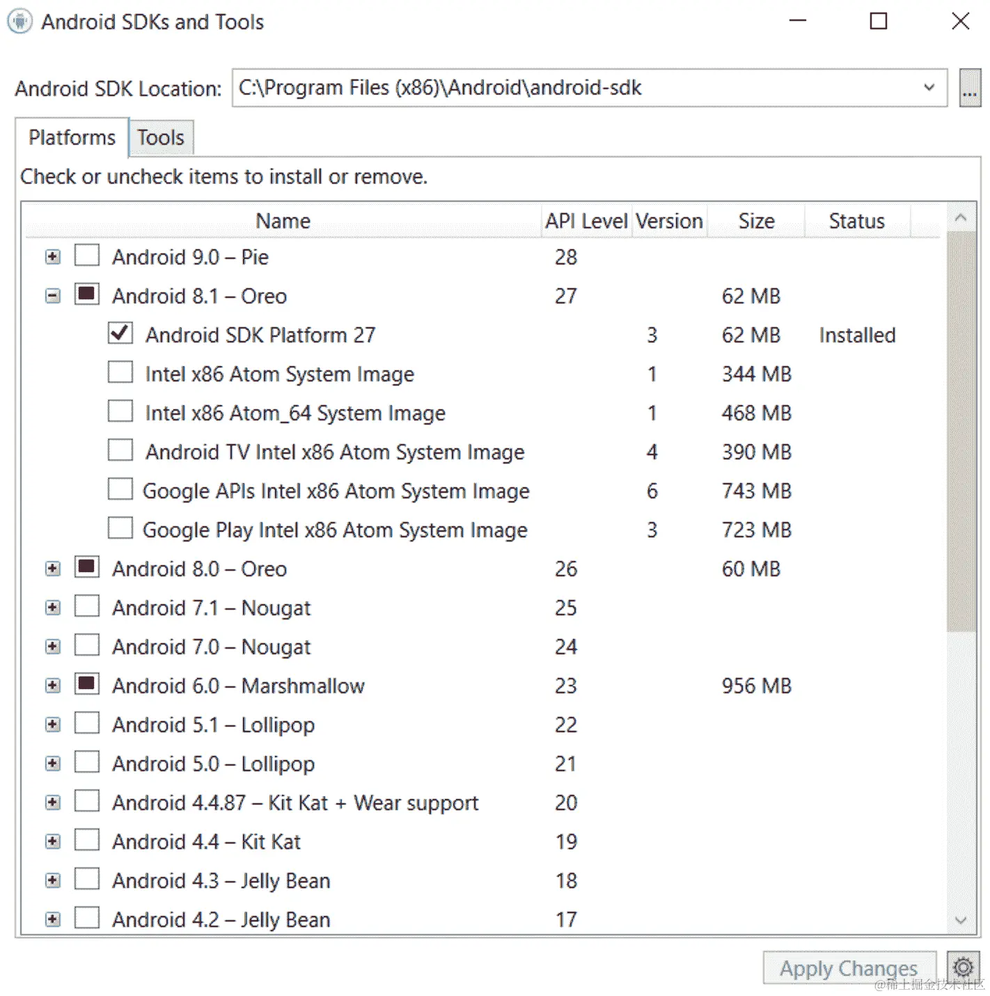Check Google Play Intel x86 Atom checkbox
990x996 pixels.
click(x=120, y=528)
